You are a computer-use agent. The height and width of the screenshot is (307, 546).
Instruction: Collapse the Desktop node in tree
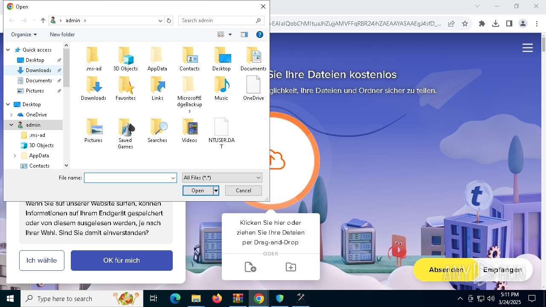8,104
